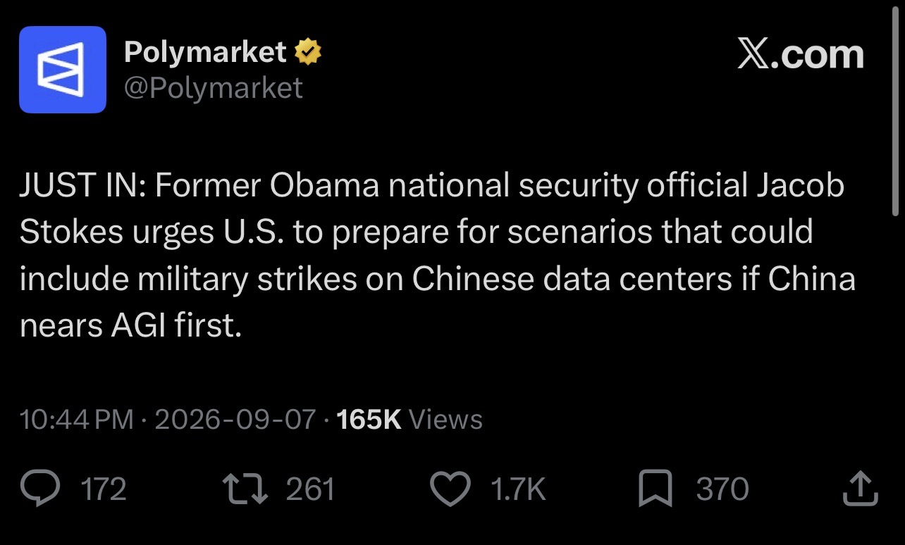Click the Polymarket display name
The height and width of the screenshot is (545, 905).
pos(205,52)
